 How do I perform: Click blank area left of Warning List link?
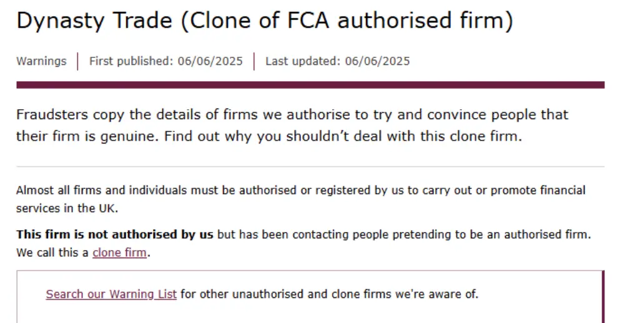tap(31, 294)
